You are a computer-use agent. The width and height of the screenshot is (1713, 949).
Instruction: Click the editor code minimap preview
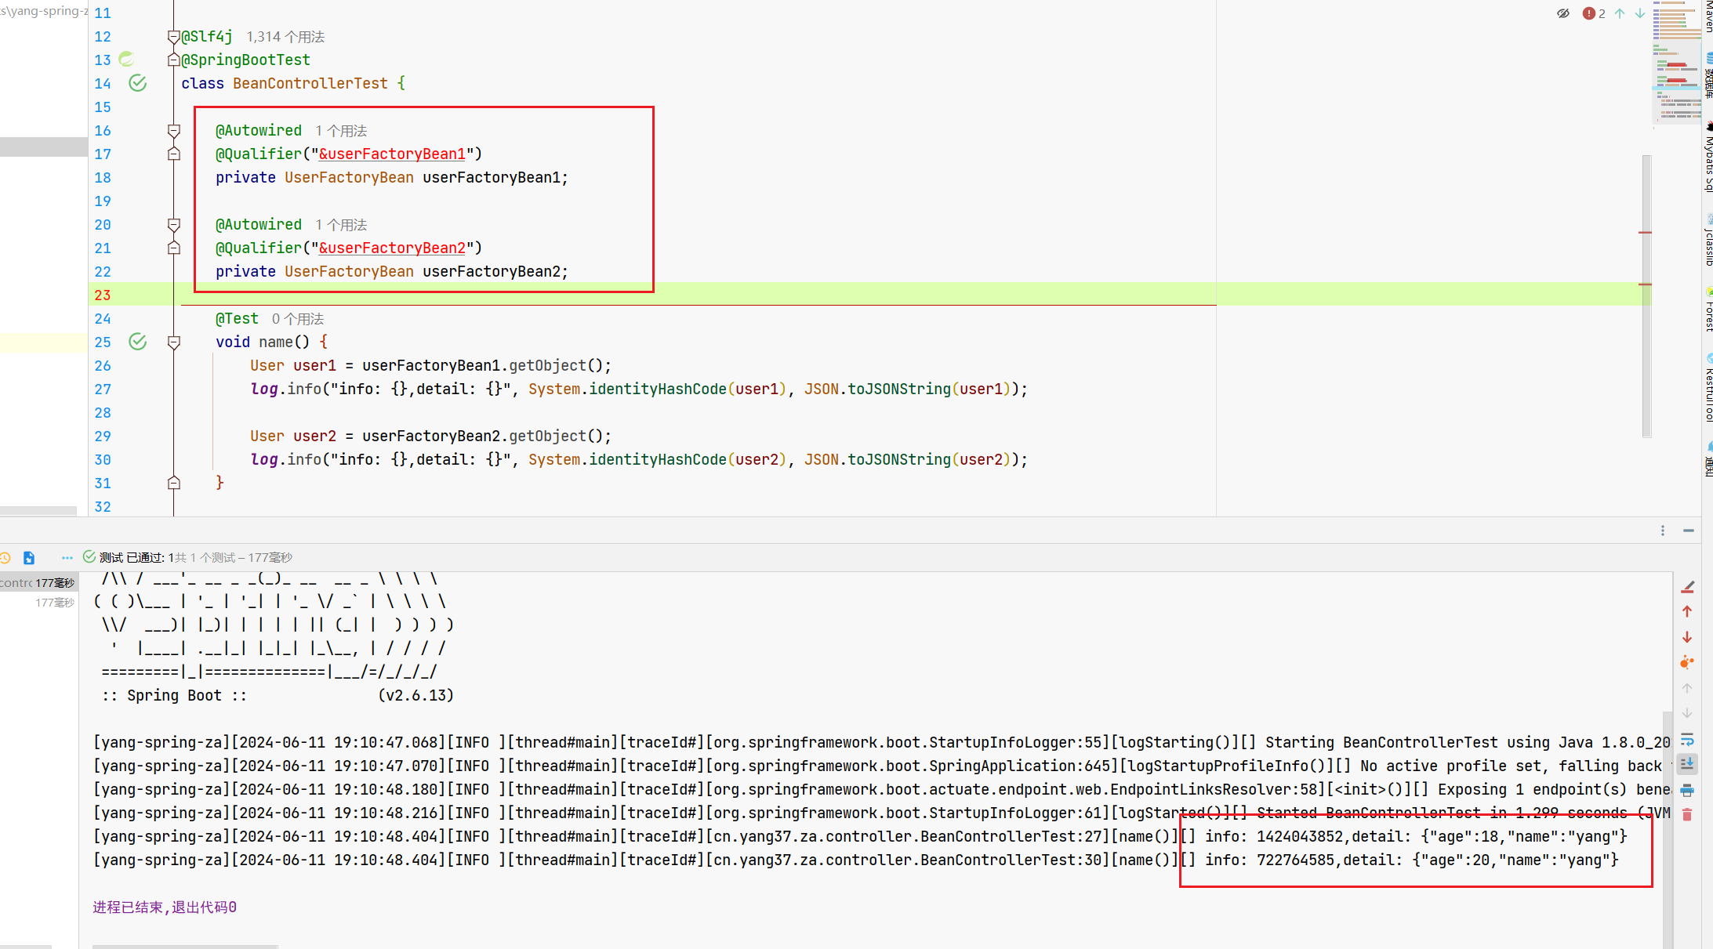click(1676, 63)
